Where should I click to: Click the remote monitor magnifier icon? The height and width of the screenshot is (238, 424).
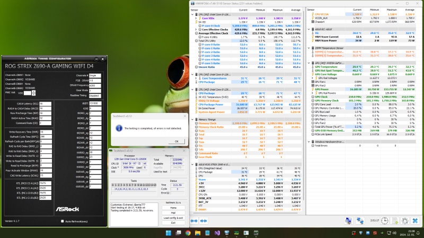(x=349, y=221)
